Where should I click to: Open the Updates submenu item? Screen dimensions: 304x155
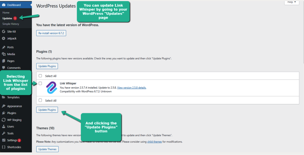tap(7, 18)
